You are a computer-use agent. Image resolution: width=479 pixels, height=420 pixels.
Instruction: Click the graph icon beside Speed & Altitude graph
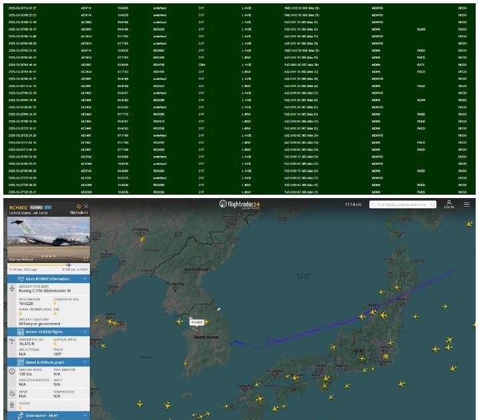tap(21, 362)
